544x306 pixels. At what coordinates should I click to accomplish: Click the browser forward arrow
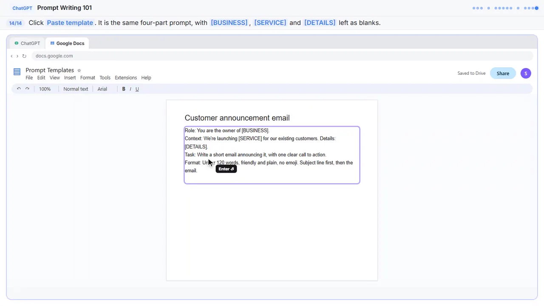[x=17, y=56]
